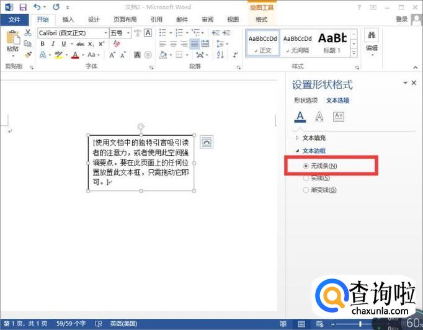Align text right
The image size is (423, 330).
tap(184, 43)
